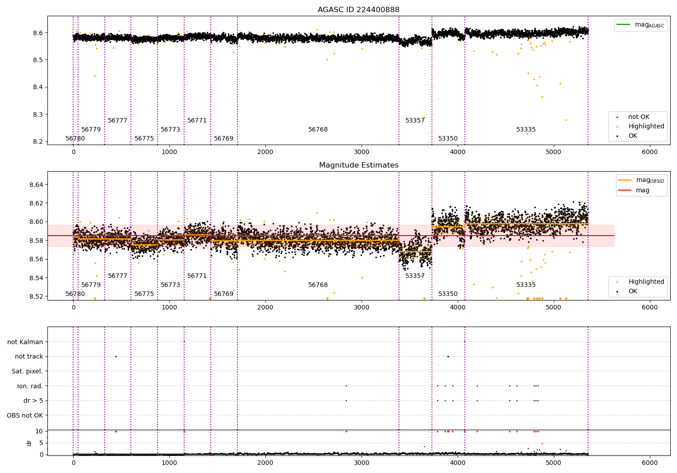Click the red 'mag' legend entry in middle plot
This screenshot has height=473, width=677.
(634, 191)
